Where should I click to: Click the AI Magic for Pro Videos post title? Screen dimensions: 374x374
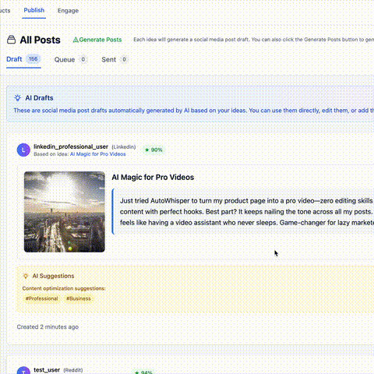pyautogui.click(x=153, y=177)
